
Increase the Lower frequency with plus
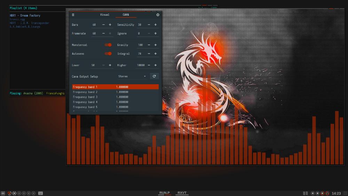110,65
